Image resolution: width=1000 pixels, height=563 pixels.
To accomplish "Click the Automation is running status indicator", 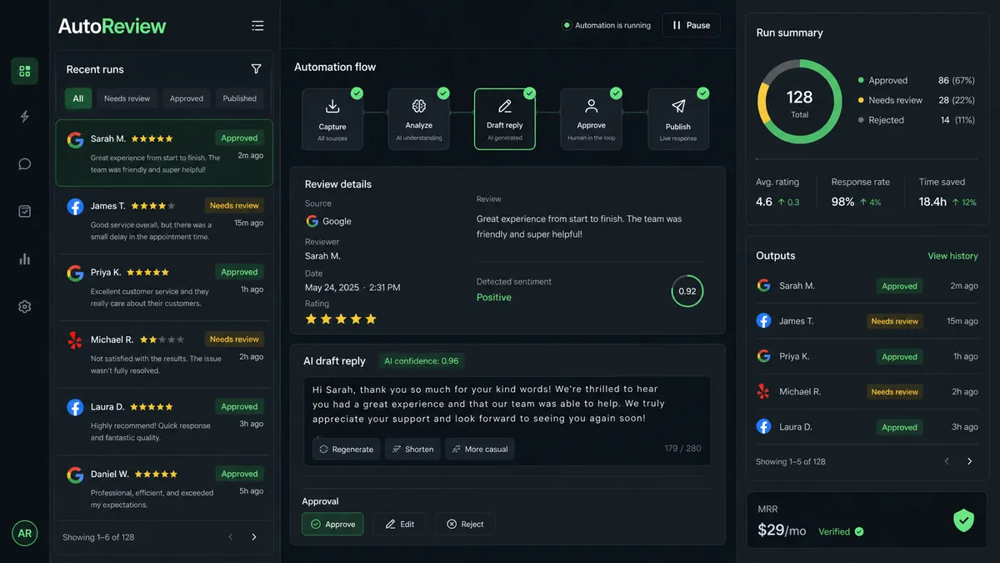I will 607,25.
